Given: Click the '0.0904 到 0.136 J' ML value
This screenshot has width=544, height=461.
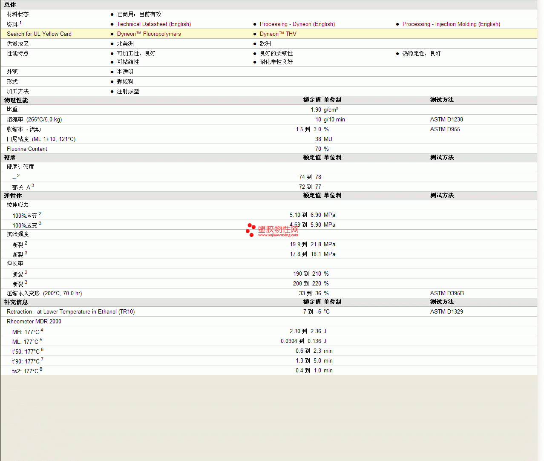Looking at the screenshot, I should click(x=304, y=341).
